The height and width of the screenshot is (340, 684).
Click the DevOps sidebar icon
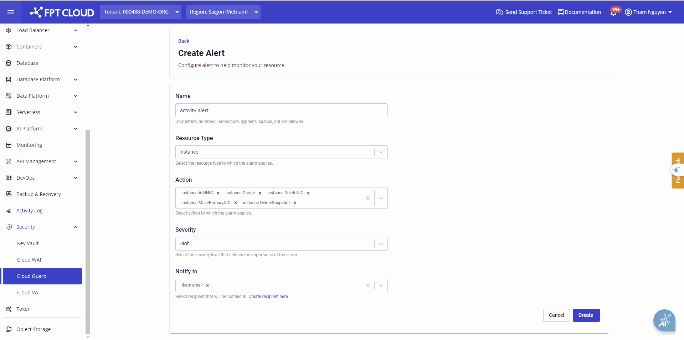9,178
